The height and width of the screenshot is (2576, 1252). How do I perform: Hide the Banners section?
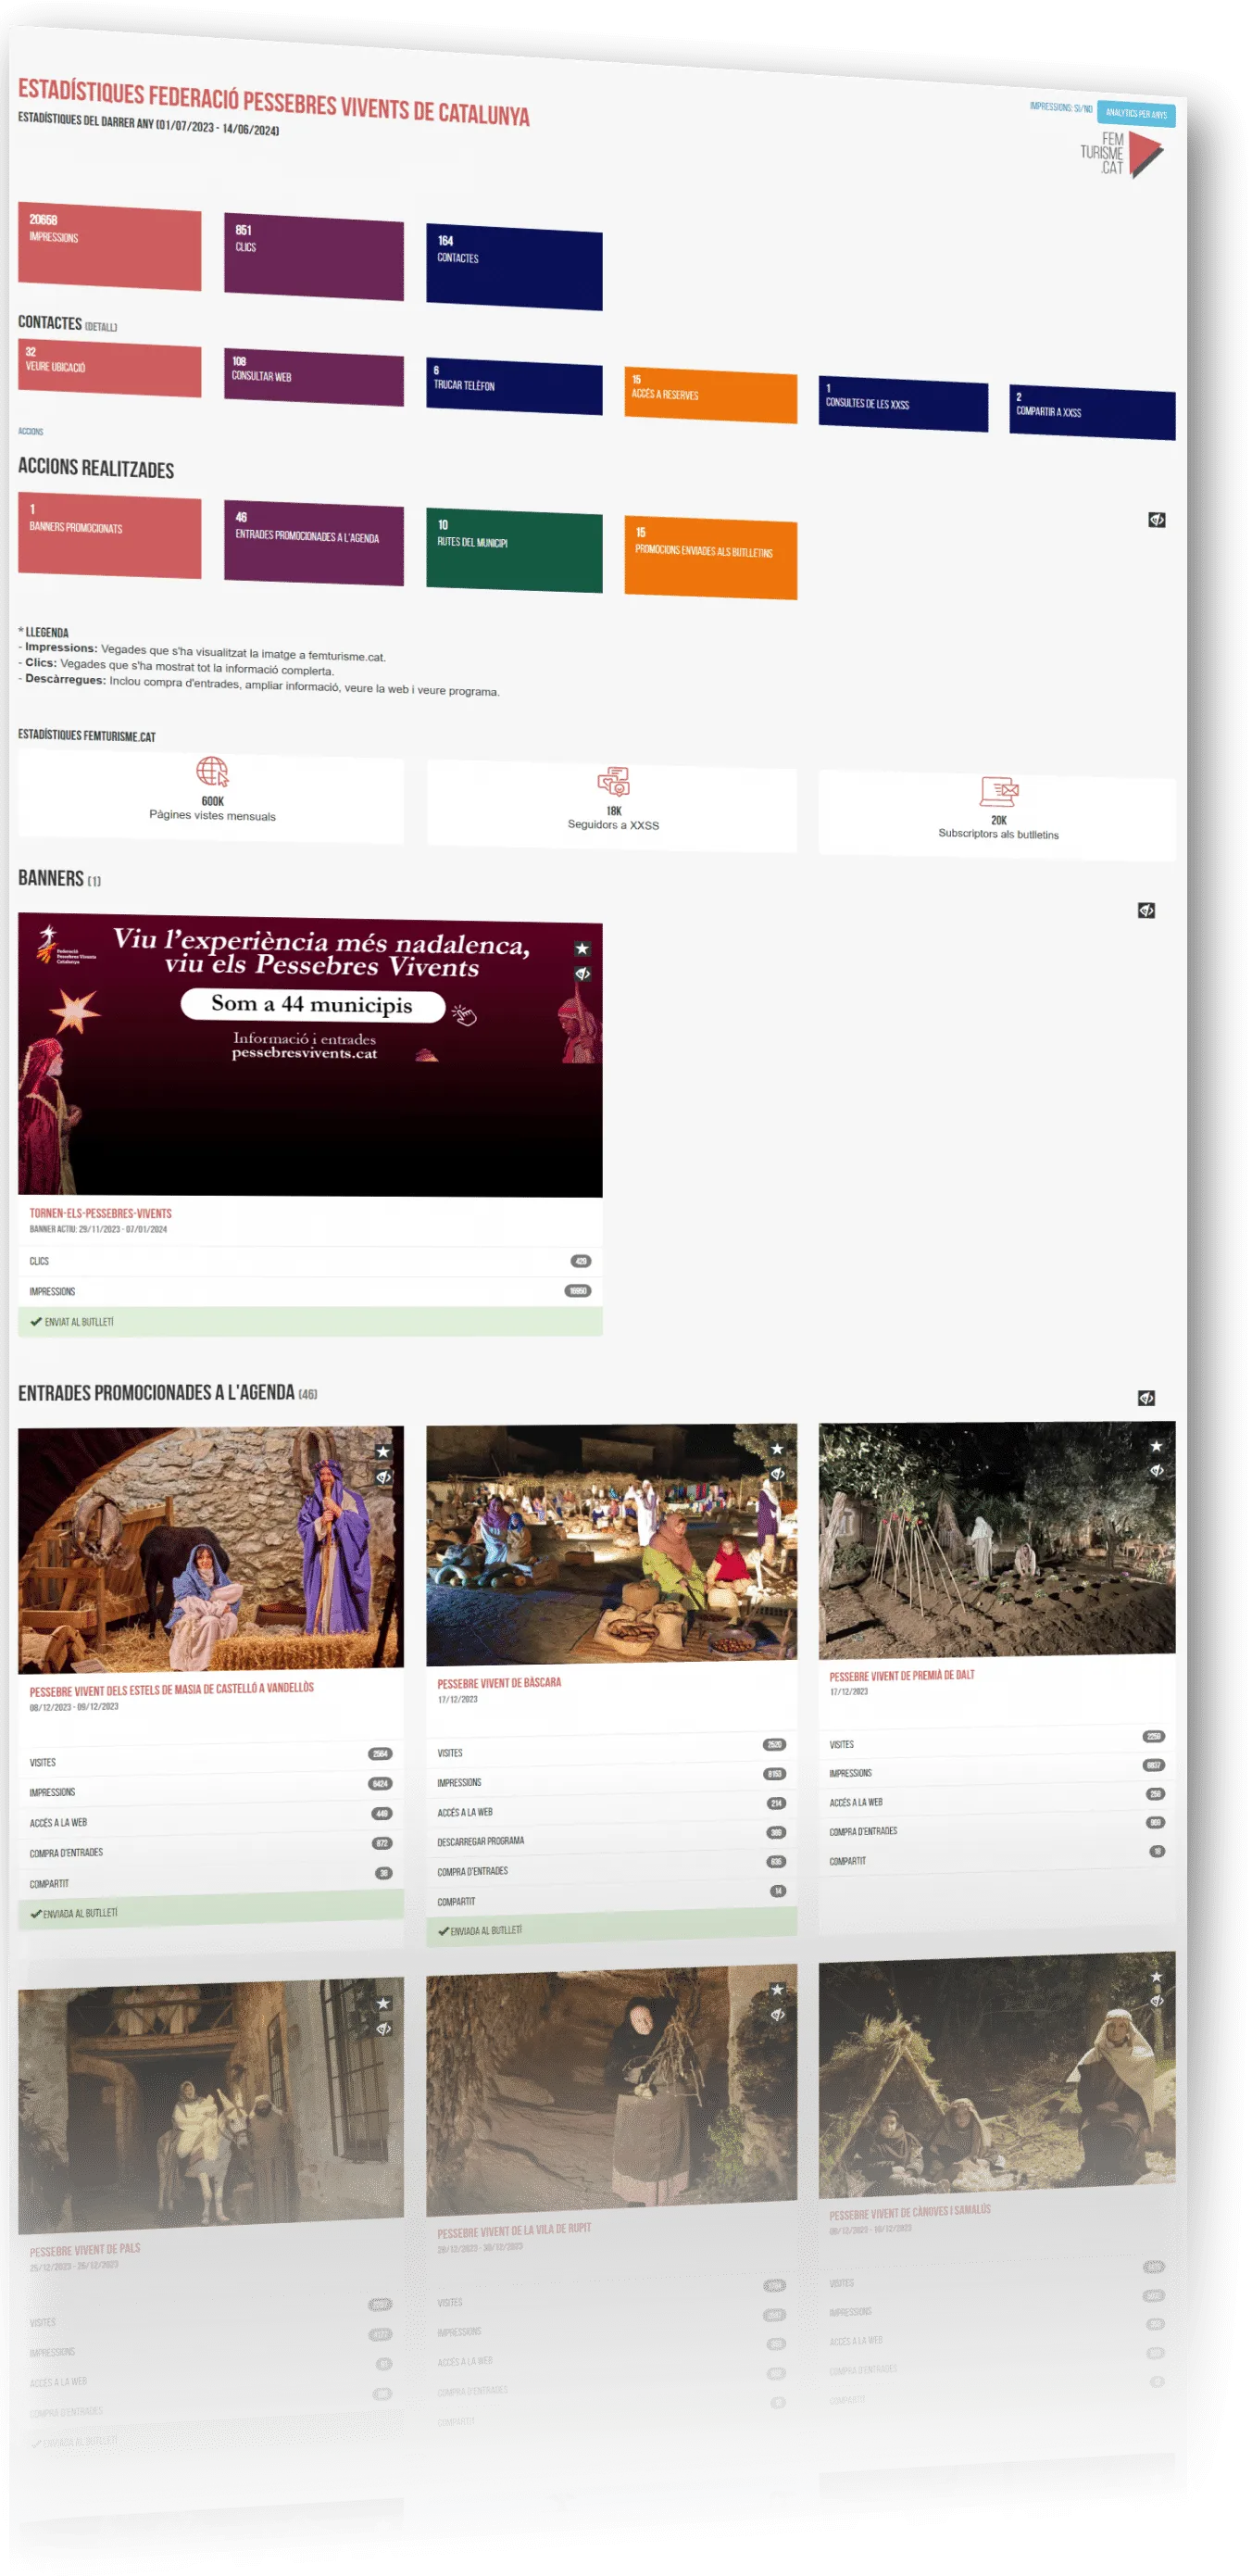1146,910
